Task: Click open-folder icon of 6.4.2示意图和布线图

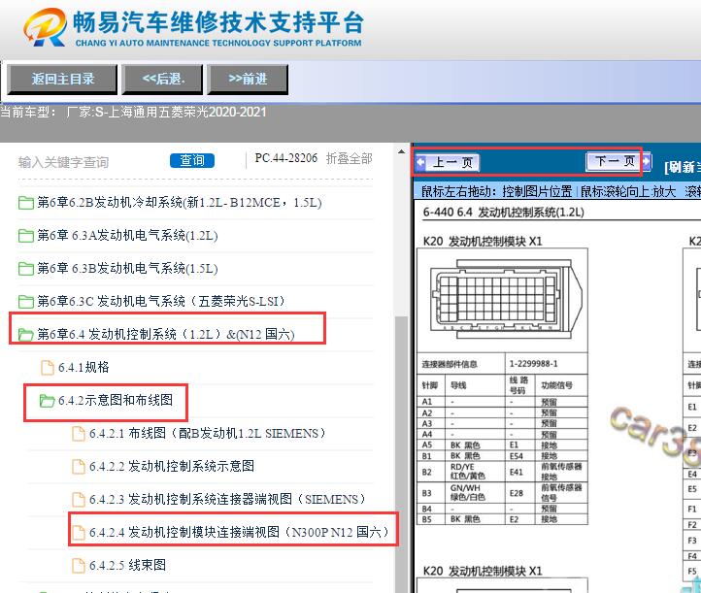Action: [47, 401]
